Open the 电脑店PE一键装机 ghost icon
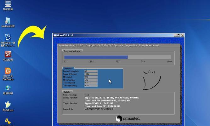 point(8,40)
